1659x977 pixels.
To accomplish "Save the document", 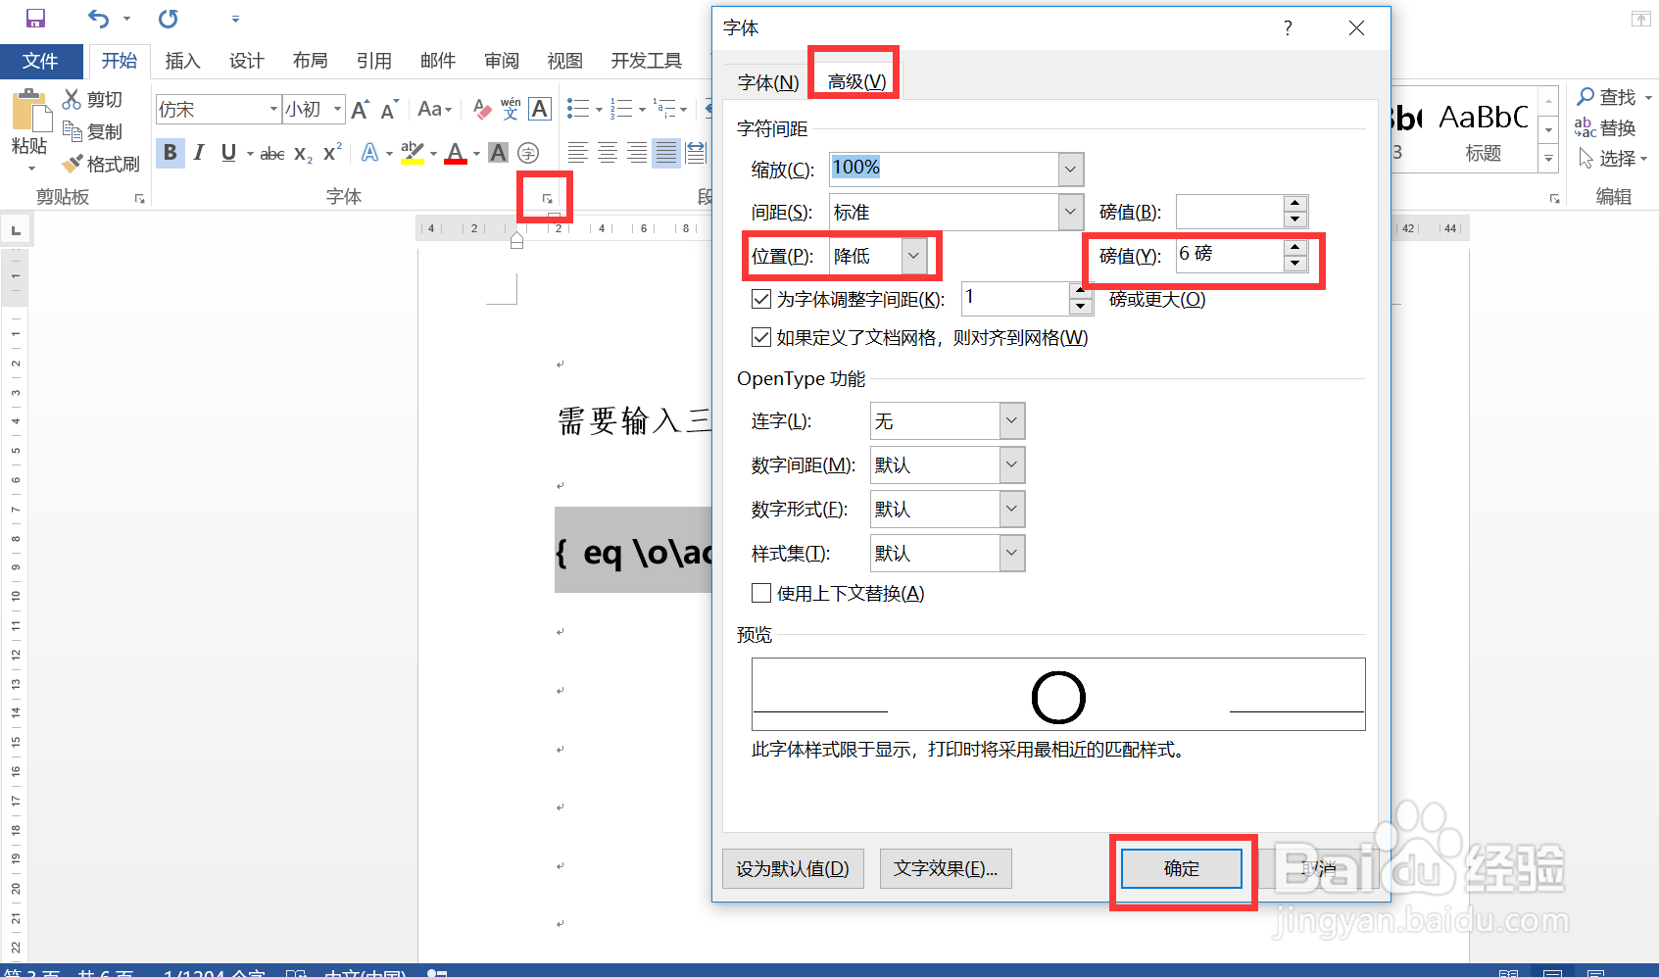I will (36, 17).
